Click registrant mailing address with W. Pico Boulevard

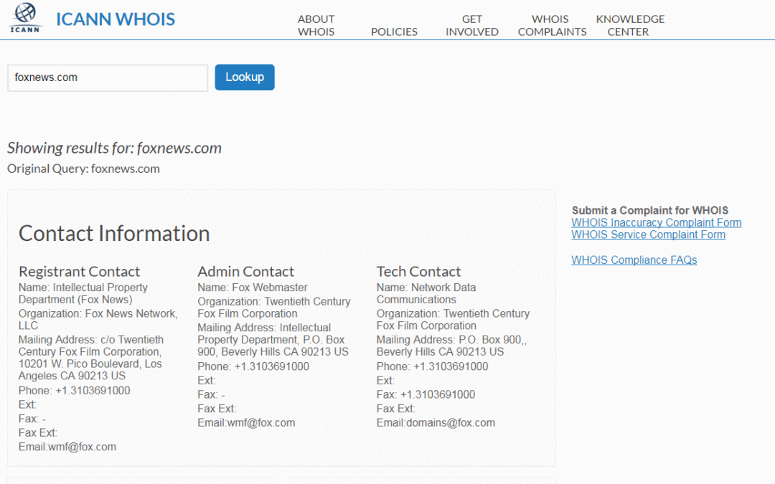[x=91, y=358]
